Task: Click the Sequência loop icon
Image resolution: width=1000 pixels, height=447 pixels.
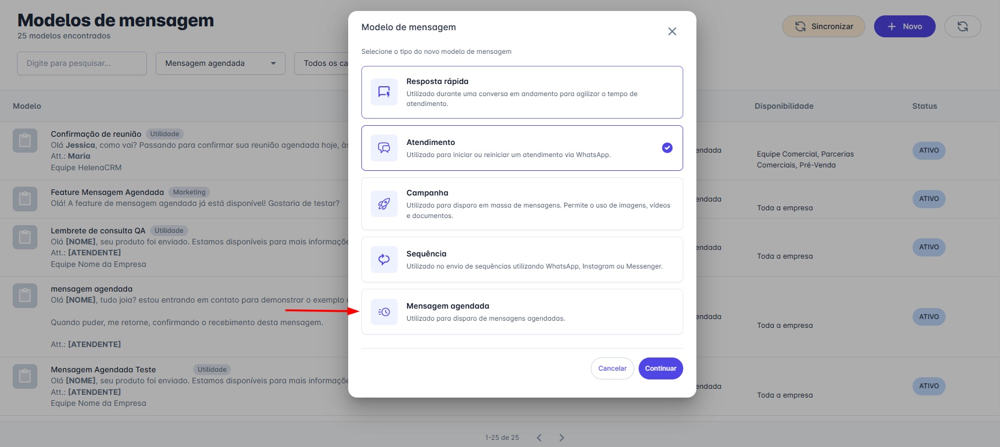Action: (384, 260)
